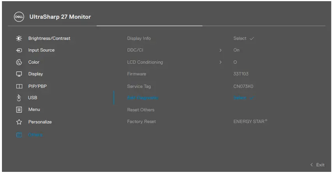The height and width of the screenshot is (175, 332).
Task: Expand the LCD Conditioning chevron arrow
Action: click(221, 62)
